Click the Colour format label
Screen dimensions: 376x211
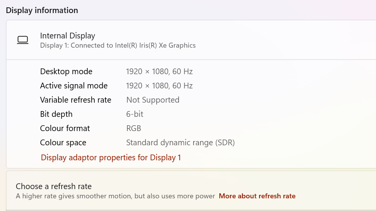point(65,128)
